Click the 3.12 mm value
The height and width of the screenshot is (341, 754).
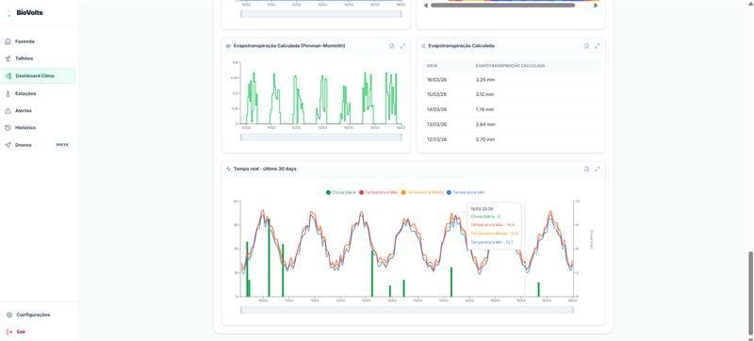(484, 94)
